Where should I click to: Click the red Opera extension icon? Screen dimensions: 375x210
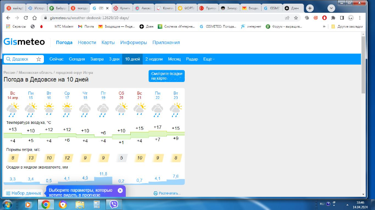325,18
